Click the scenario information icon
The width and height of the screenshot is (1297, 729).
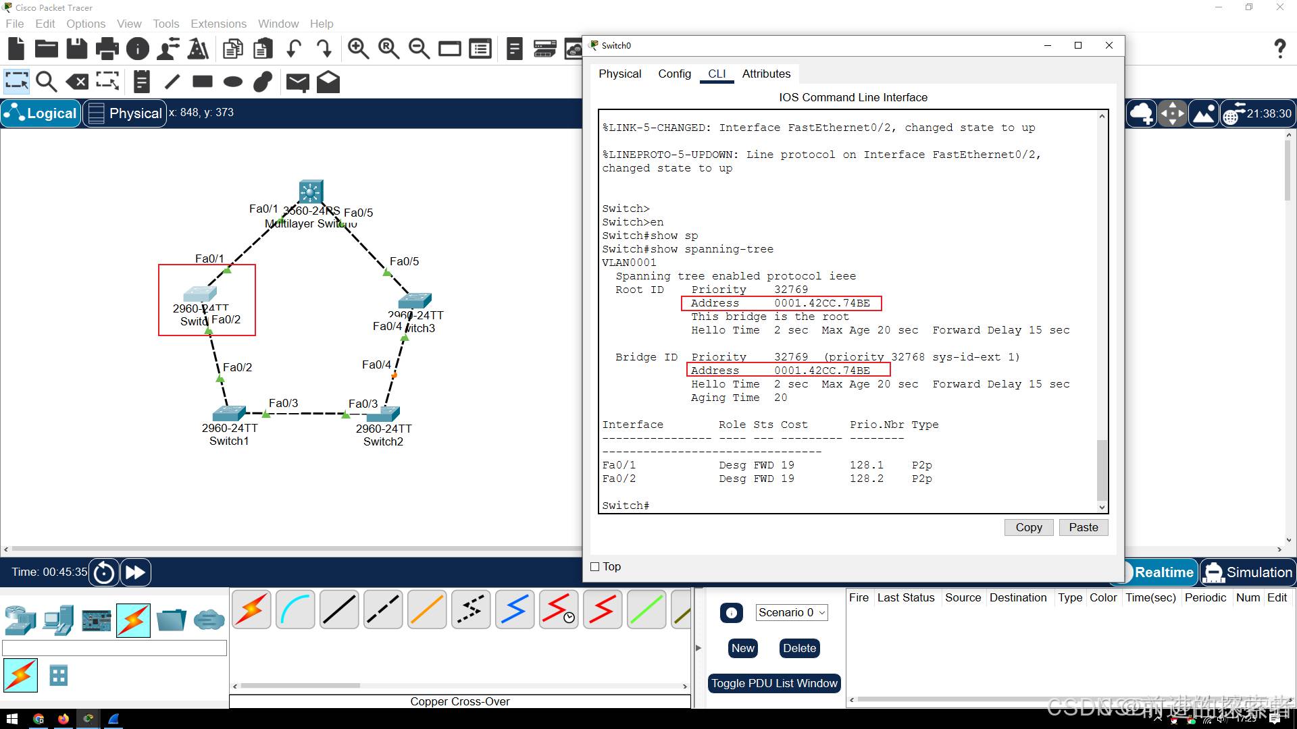coord(731,612)
